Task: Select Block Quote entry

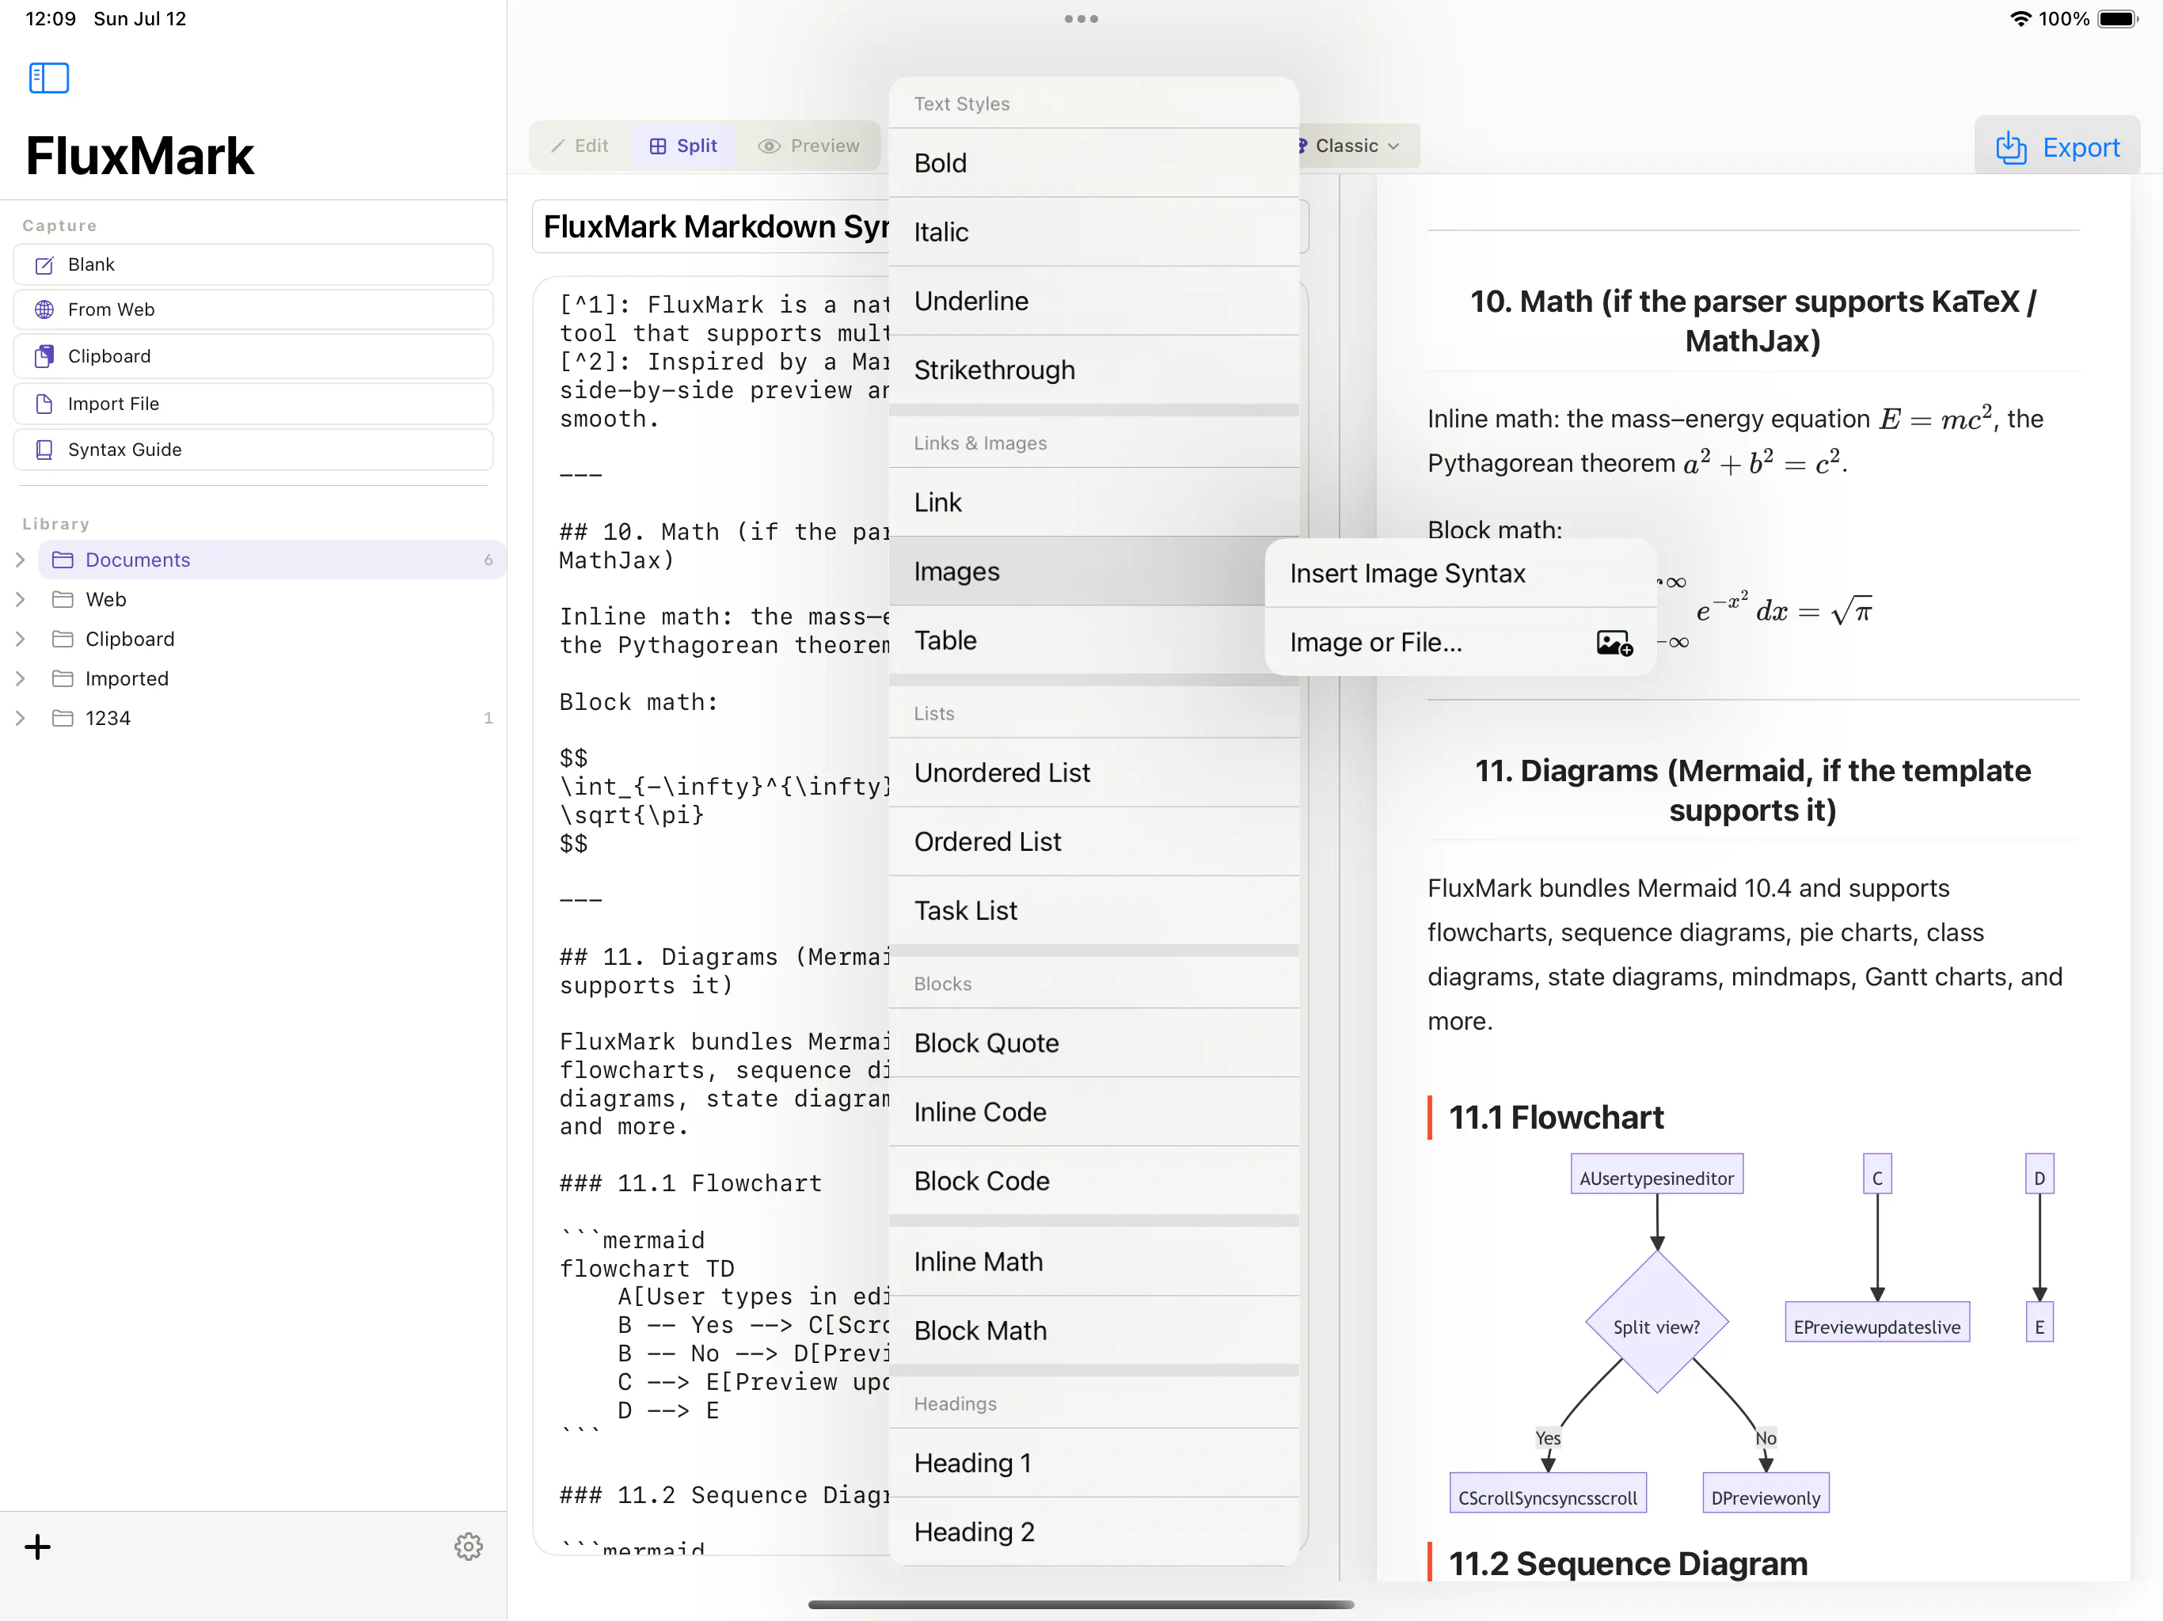Action: pos(1094,1043)
